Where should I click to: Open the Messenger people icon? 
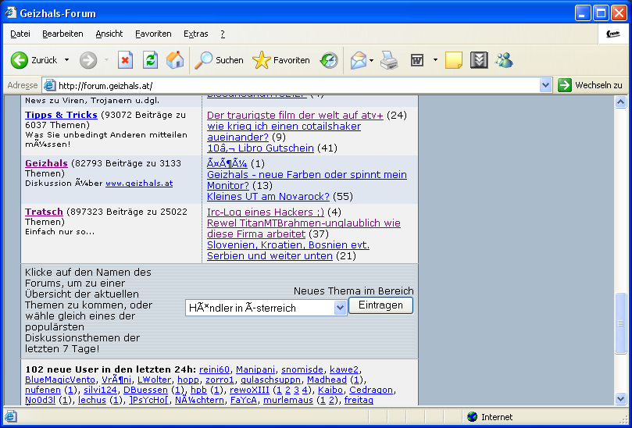tap(504, 60)
